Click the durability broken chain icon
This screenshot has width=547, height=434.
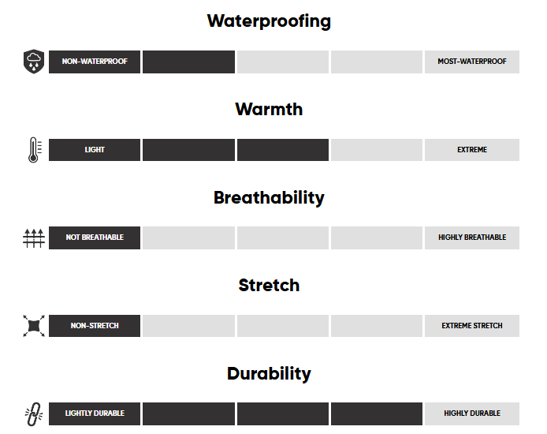pos(34,413)
